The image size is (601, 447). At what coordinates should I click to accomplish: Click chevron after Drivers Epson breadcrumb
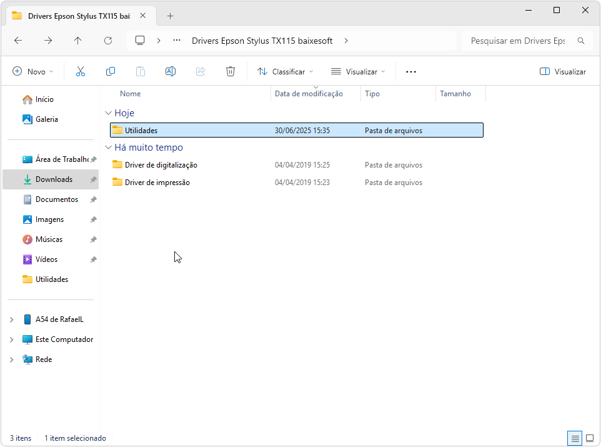[x=346, y=41]
